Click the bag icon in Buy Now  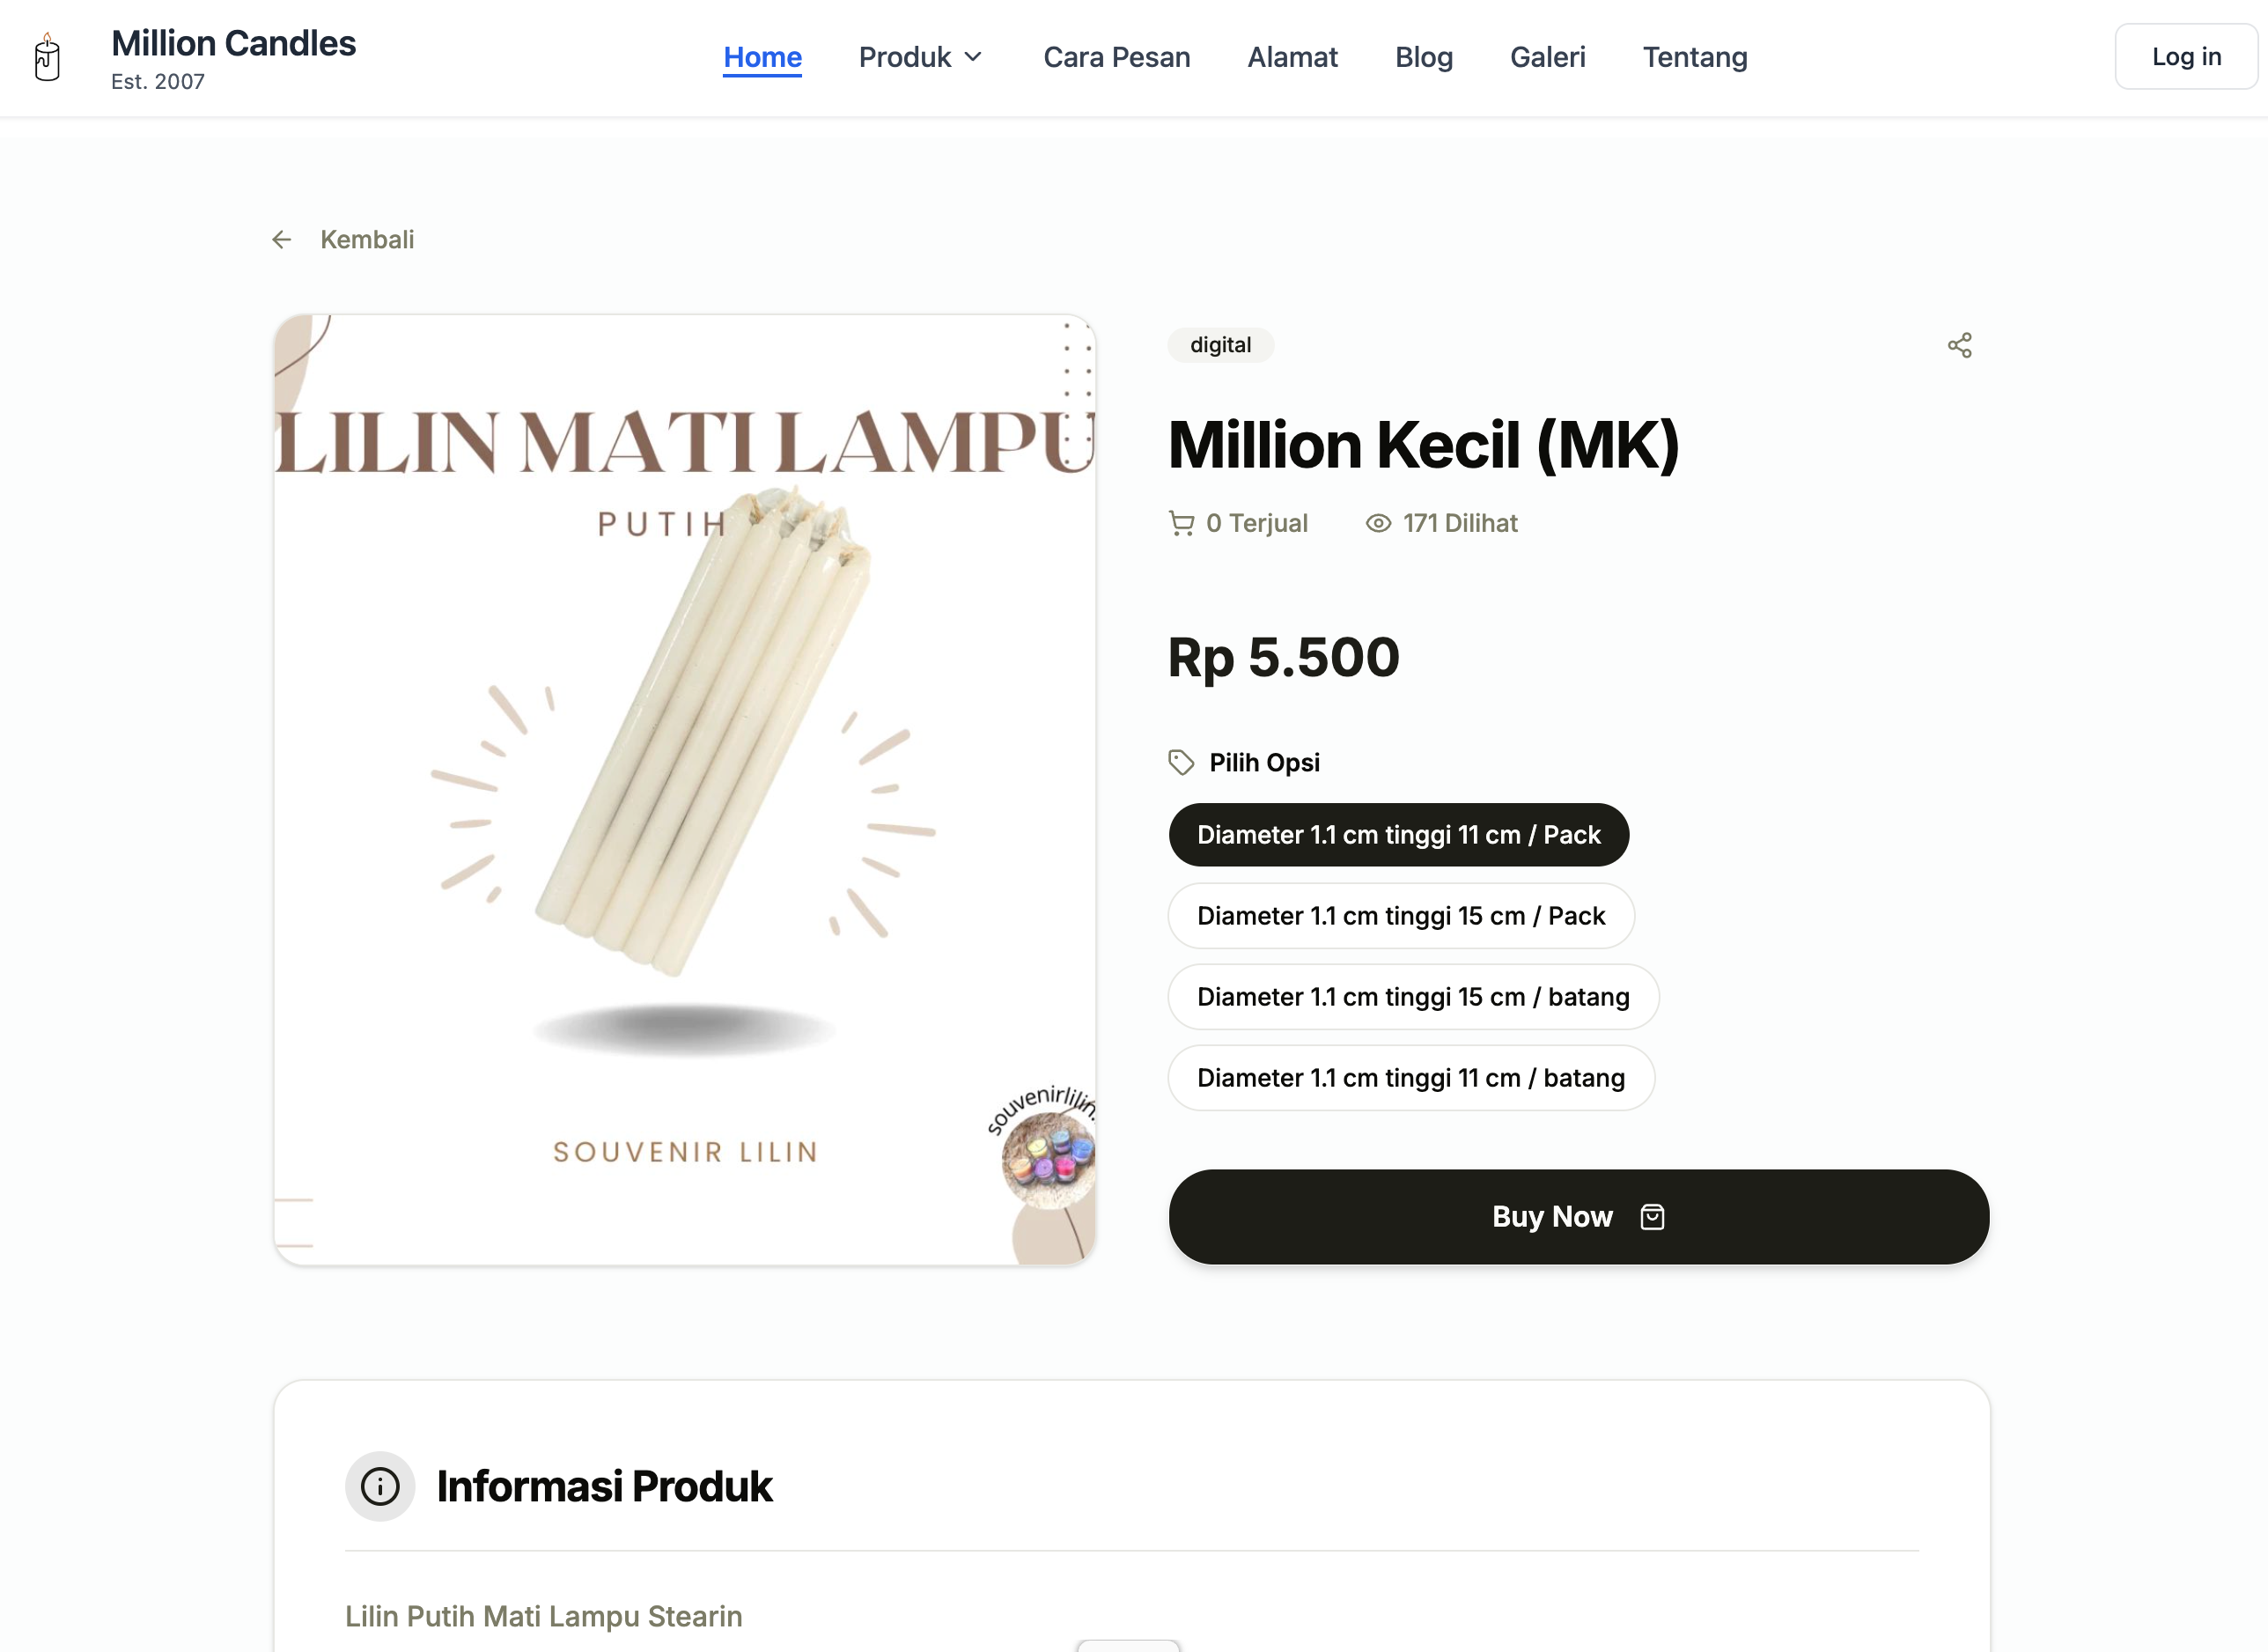(1652, 1217)
